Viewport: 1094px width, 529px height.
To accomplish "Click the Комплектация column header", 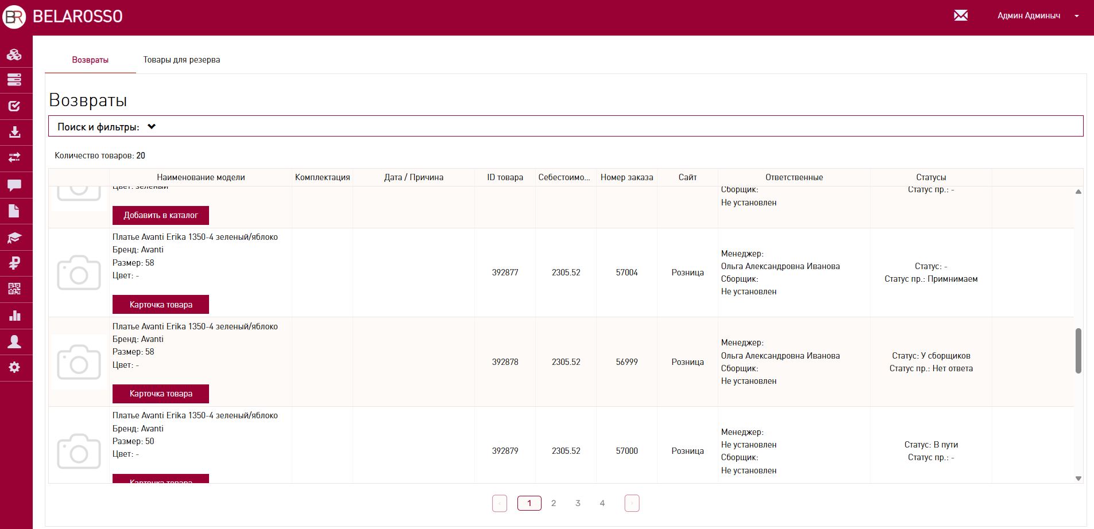I will click(323, 177).
